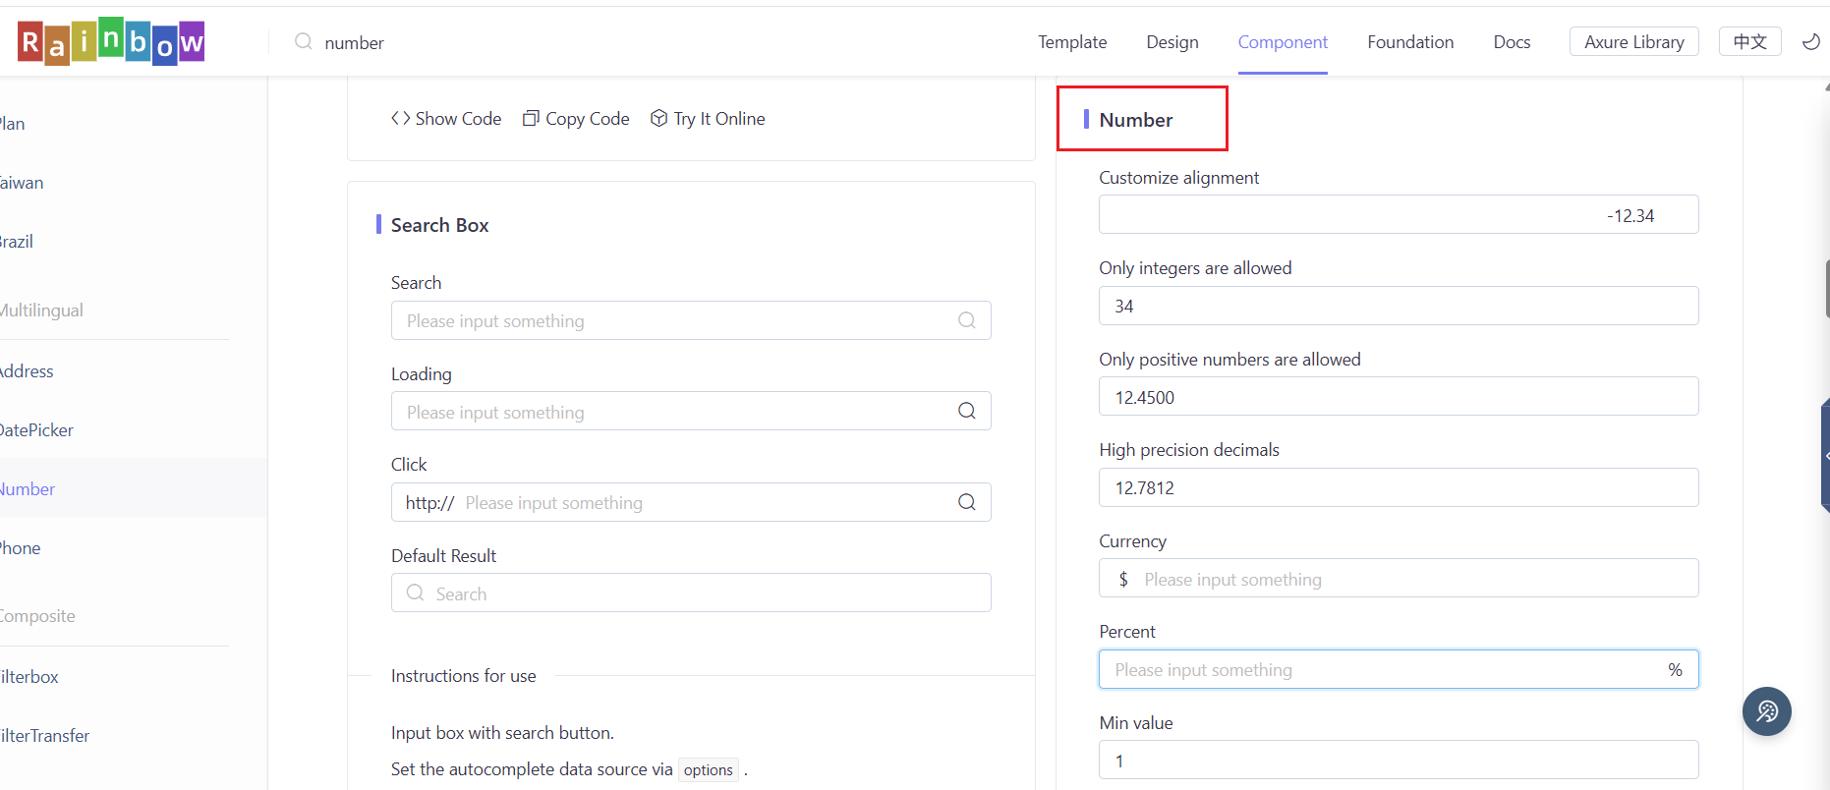The width and height of the screenshot is (1830, 790).
Task: Switch language to 中文
Action: (1749, 41)
